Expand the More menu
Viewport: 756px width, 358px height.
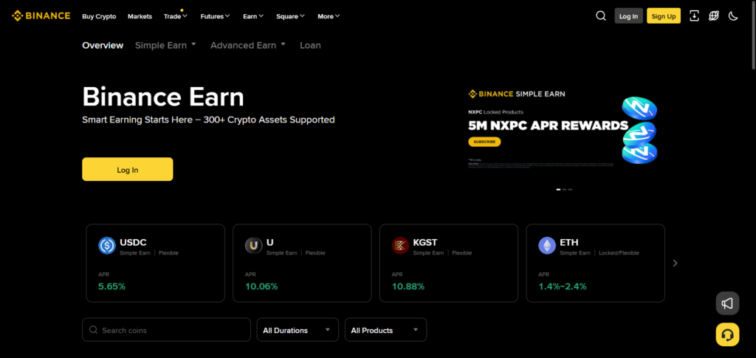coord(329,16)
